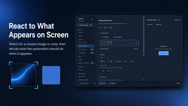Click the scan interval value field
The height and width of the screenshot is (106, 188).
tap(103, 71)
